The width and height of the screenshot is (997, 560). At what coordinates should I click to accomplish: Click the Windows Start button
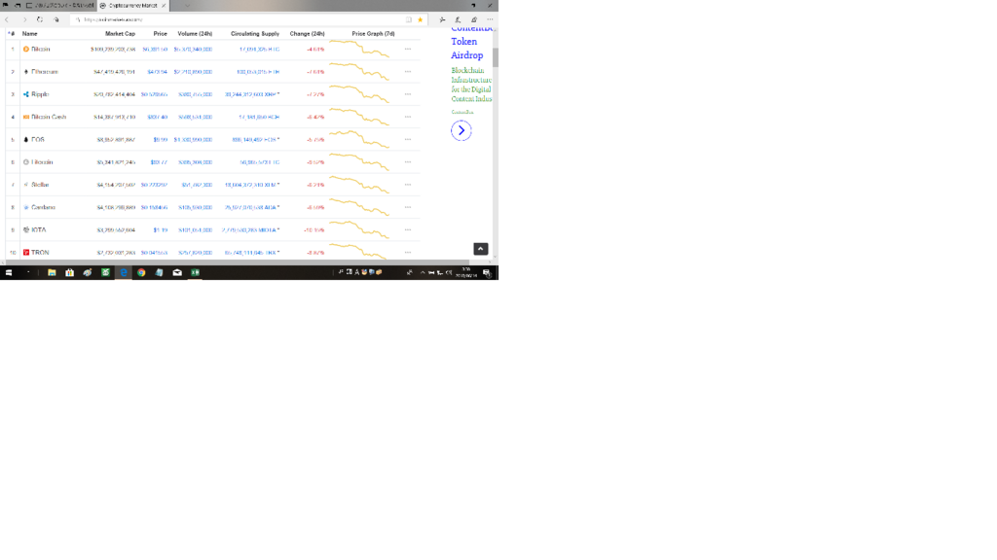pyautogui.click(x=9, y=272)
